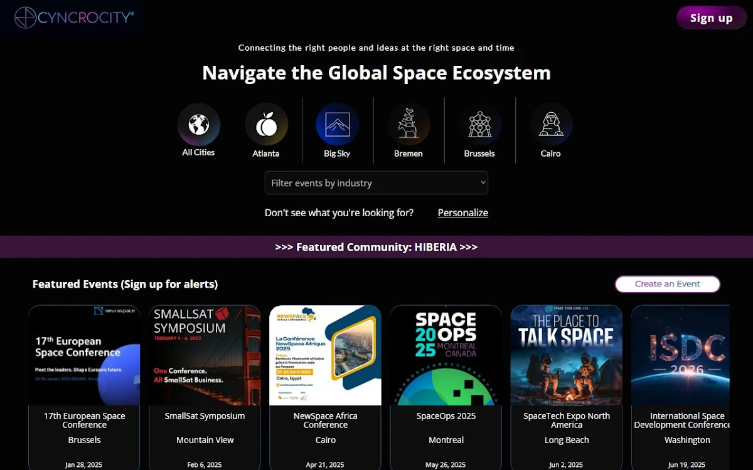
Task: Click the Montreal location text
Action: (446, 441)
